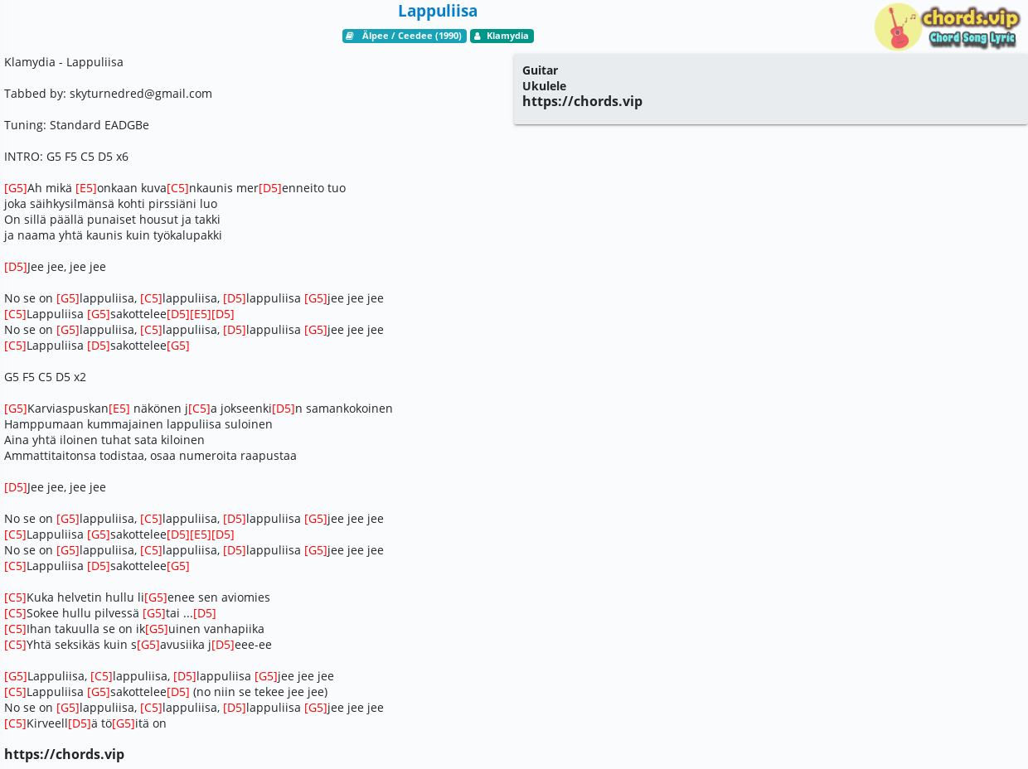Open the Älpee / Ceedee (1990) album tag

point(405,36)
